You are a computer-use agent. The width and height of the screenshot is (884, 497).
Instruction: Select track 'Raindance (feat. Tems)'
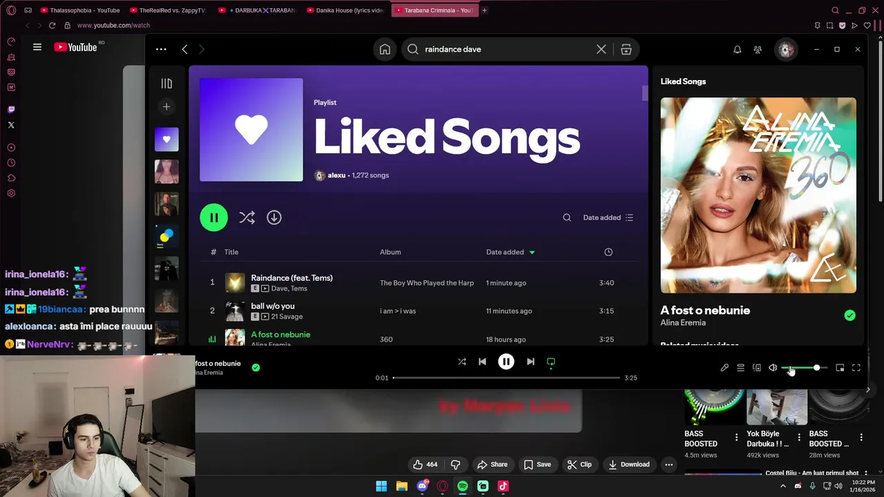(x=291, y=277)
